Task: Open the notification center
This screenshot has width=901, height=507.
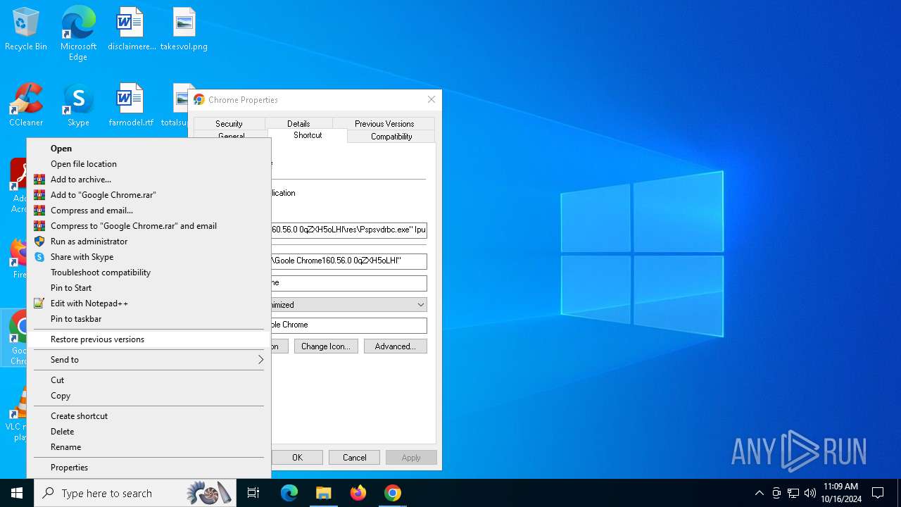Action: pos(878,493)
